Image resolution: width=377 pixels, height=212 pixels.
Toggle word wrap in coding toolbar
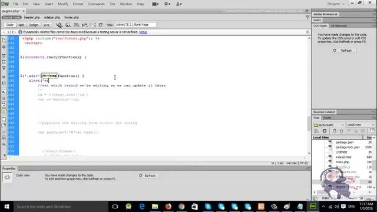pyautogui.click(x=4, y=105)
